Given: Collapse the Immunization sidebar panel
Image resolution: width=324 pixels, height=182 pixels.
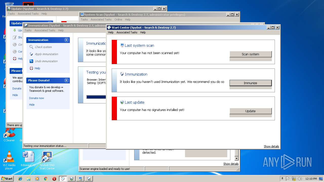Looking at the screenshot, I should coord(66,40).
